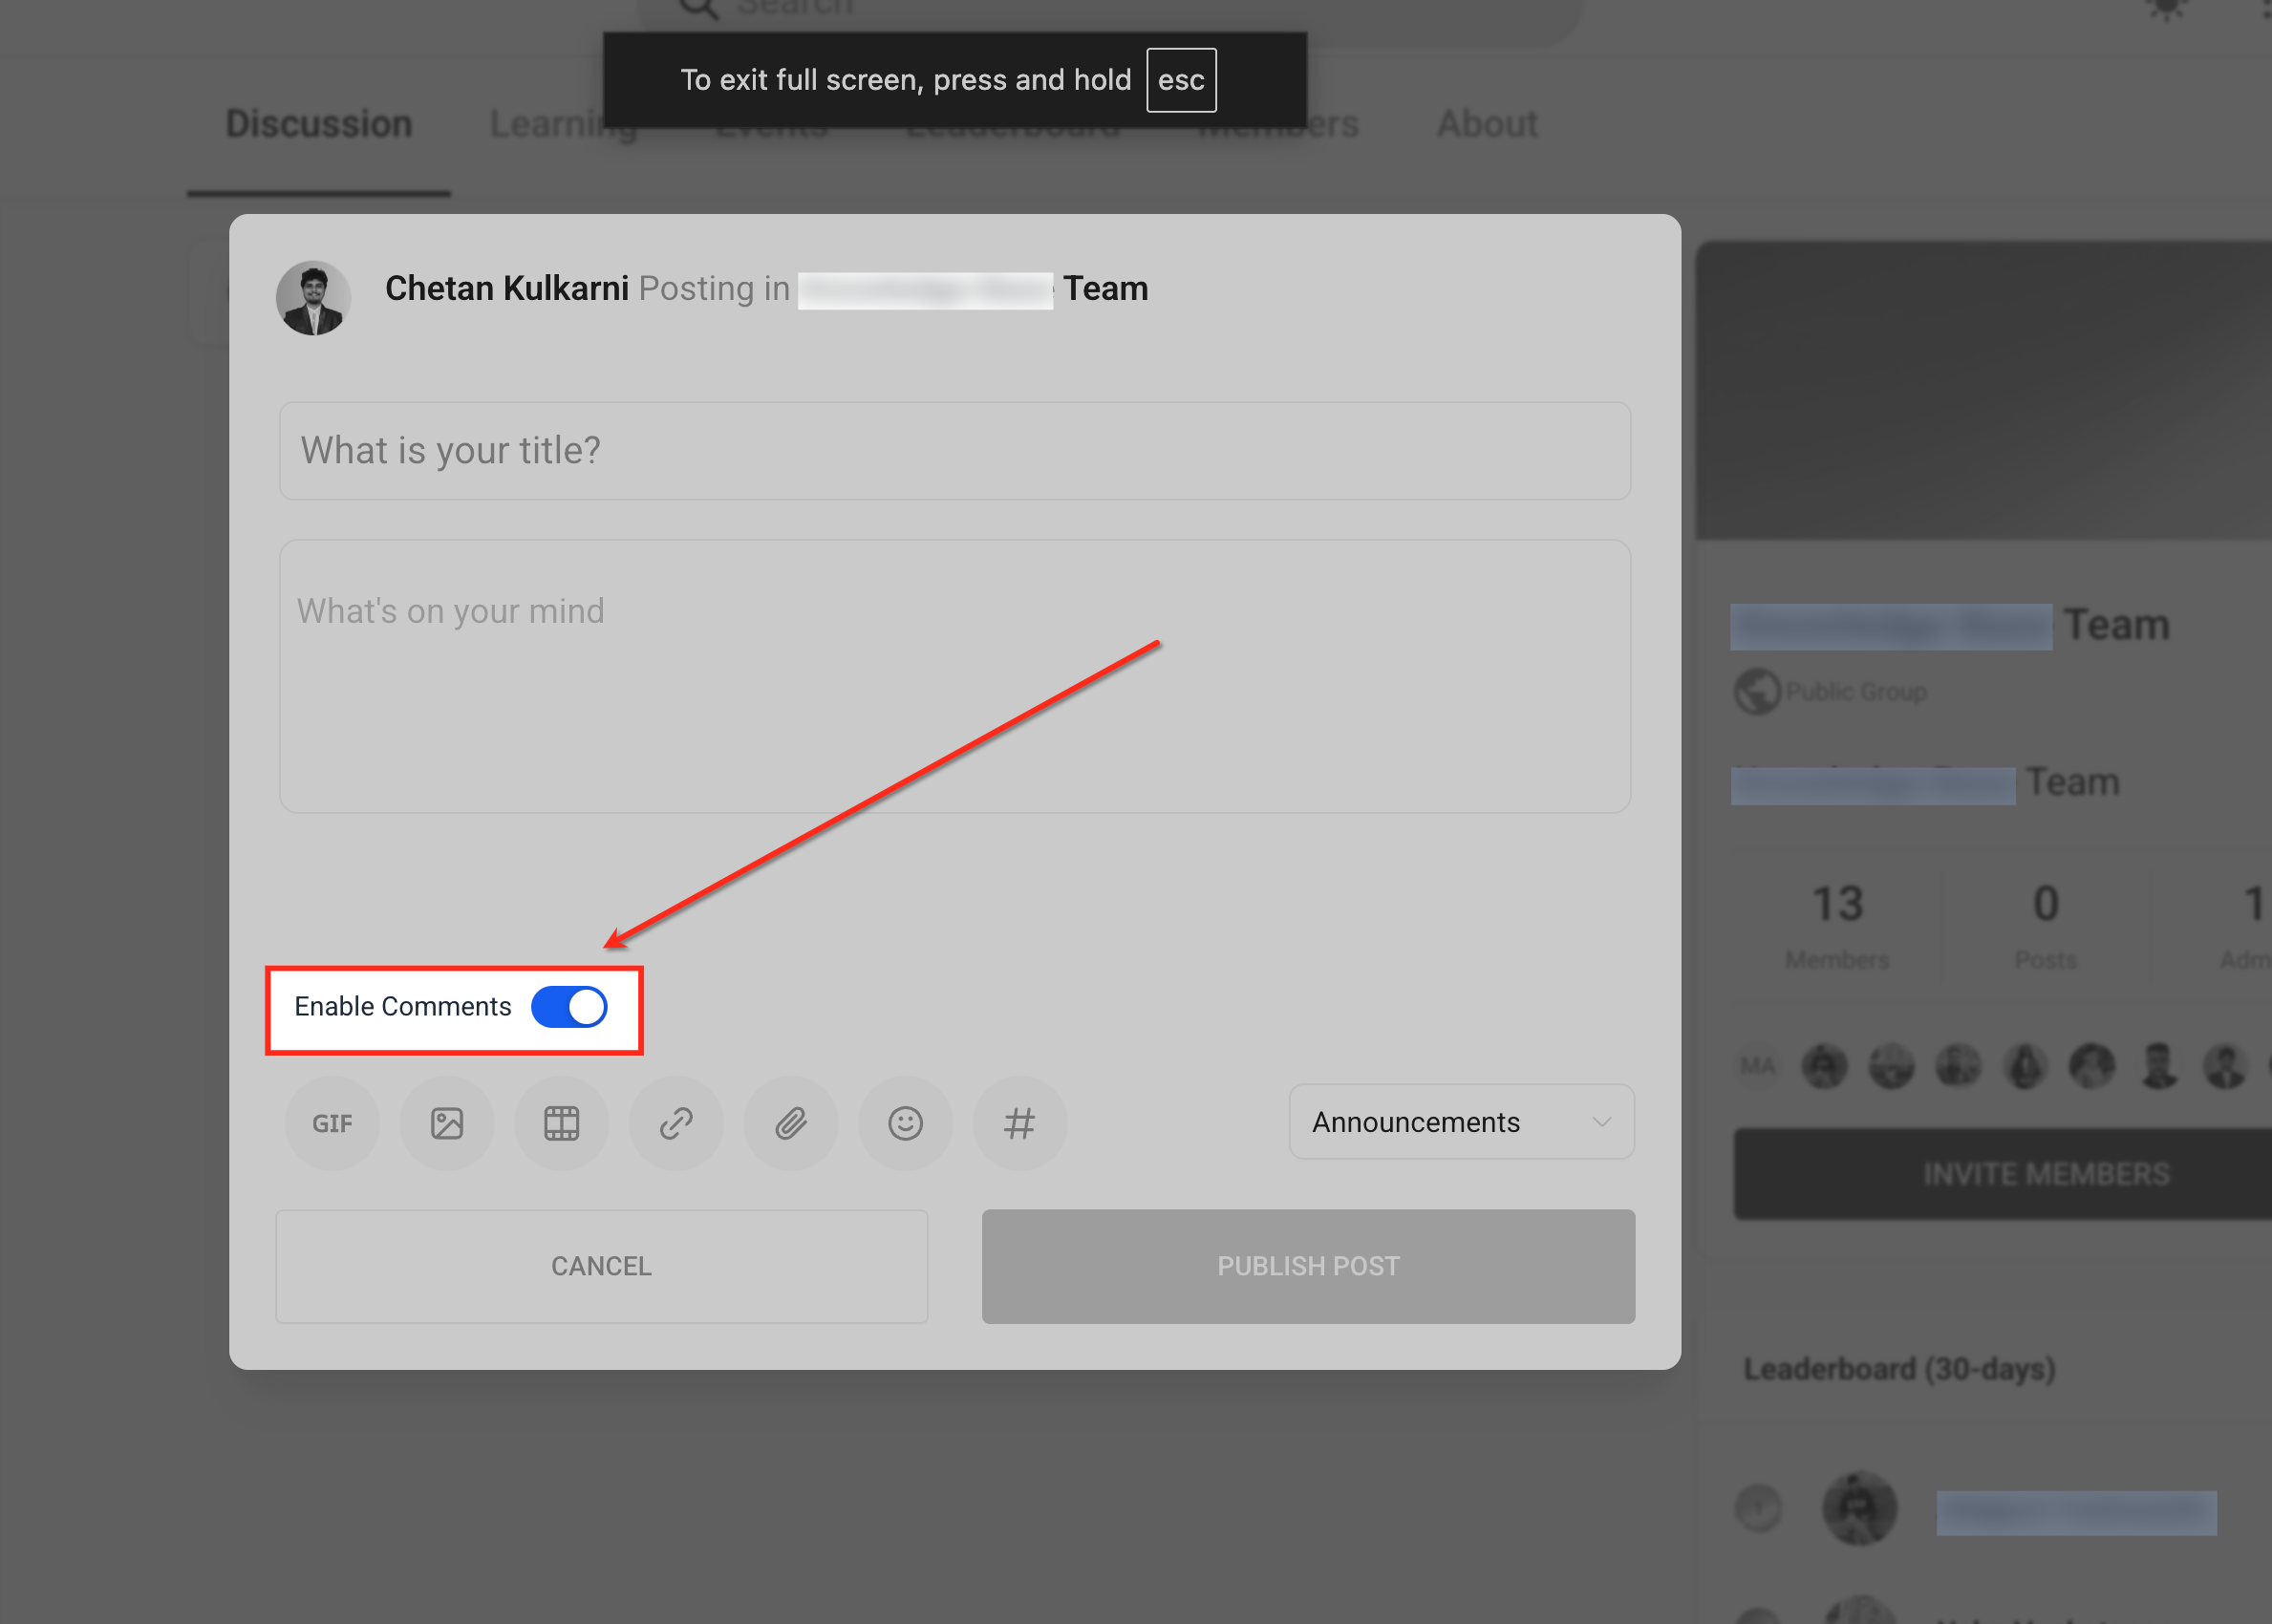Click the insert link icon
This screenshot has width=2272, height=1624.
click(676, 1123)
